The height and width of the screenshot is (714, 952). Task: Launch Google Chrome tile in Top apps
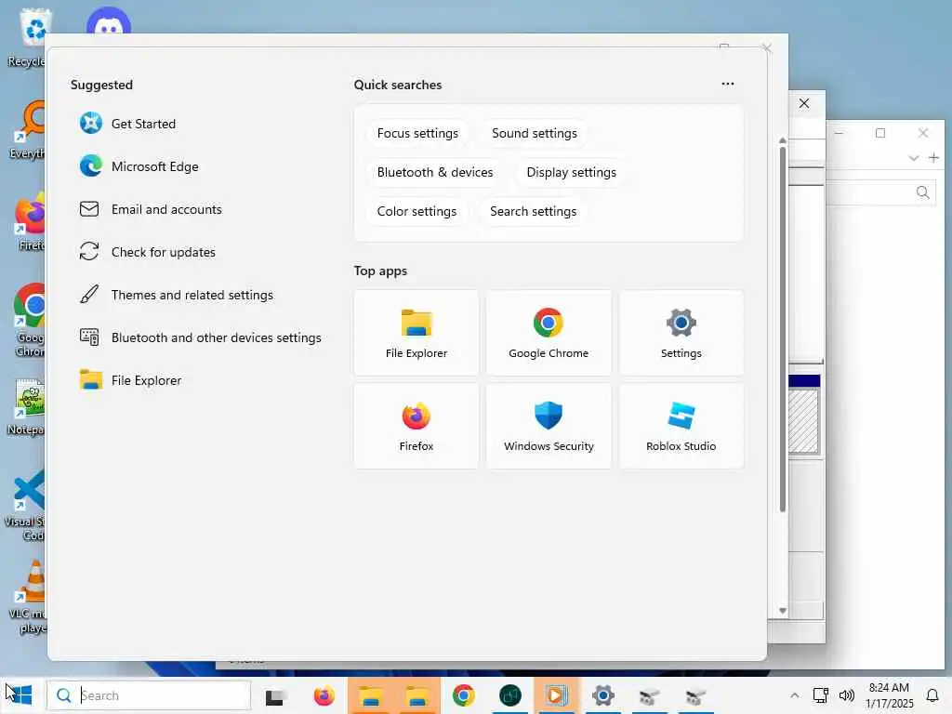(549, 333)
